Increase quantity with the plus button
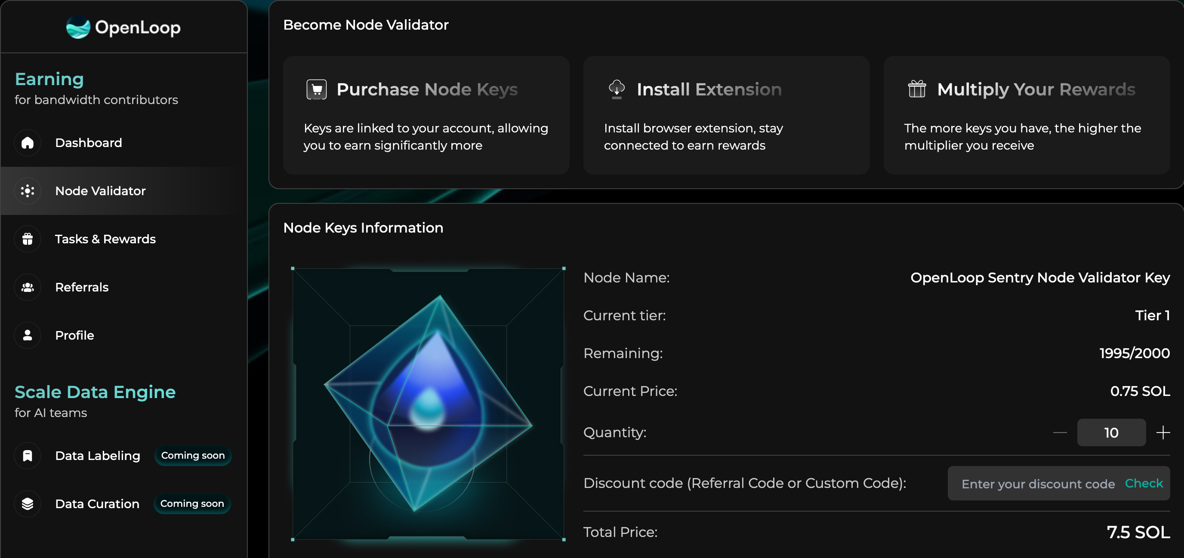The height and width of the screenshot is (558, 1184). point(1163,432)
